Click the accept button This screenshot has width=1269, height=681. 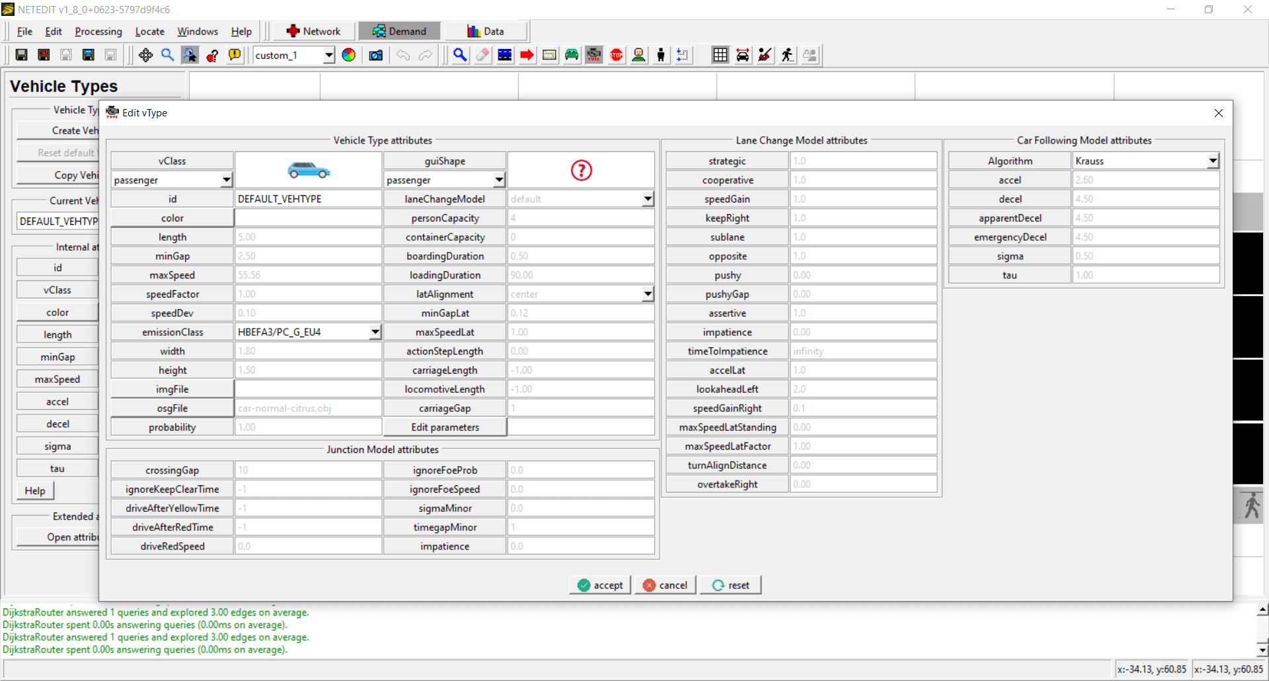(x=600, y=585)
